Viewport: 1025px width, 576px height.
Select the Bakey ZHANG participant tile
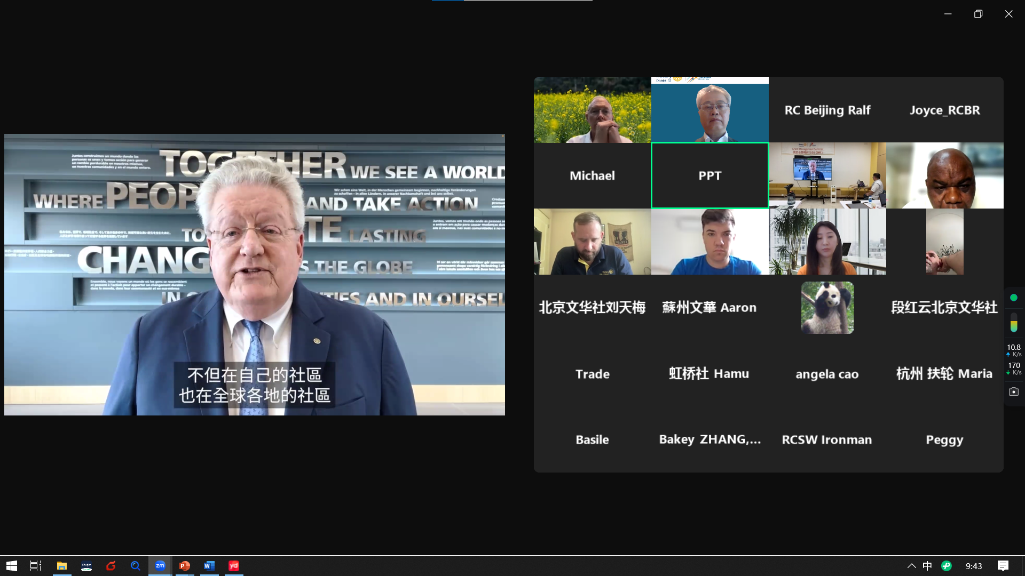pyautogui.click(x=710, y=439)
